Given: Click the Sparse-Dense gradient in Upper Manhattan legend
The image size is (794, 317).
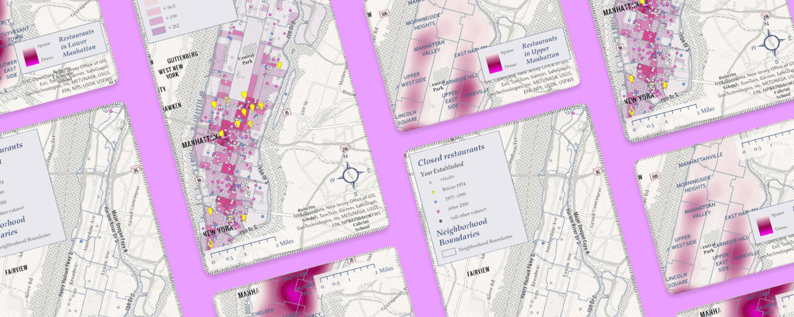Looking at the screenshot, I should [494, 64].
